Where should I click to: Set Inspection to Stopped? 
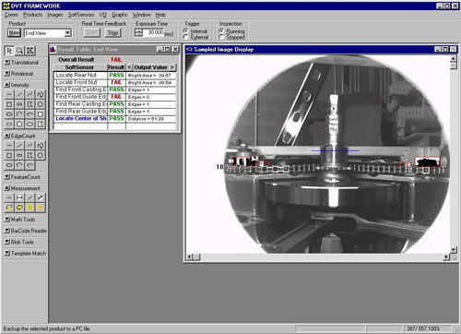(221, 37)
